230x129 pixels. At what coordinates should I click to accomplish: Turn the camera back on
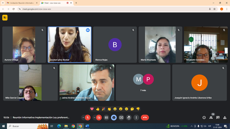99,117
